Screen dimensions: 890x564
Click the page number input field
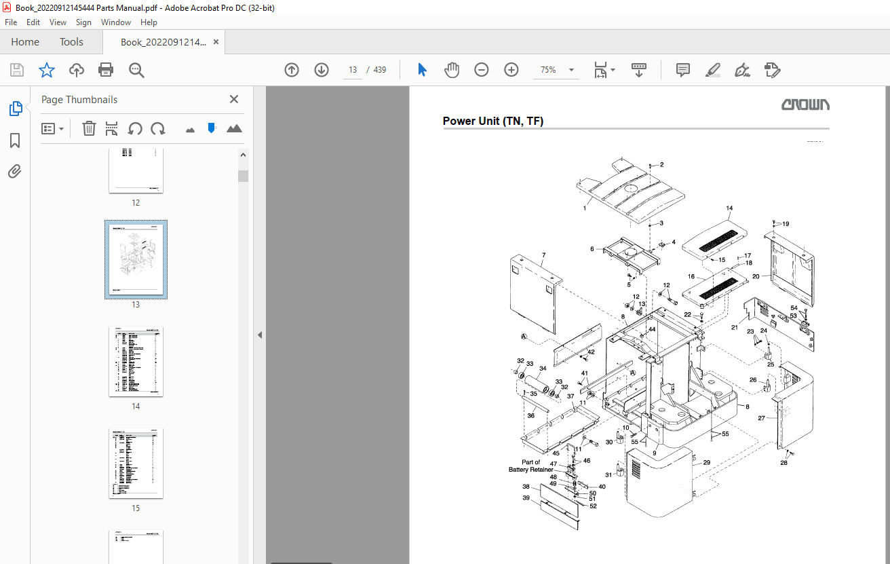tap(353, 70)
